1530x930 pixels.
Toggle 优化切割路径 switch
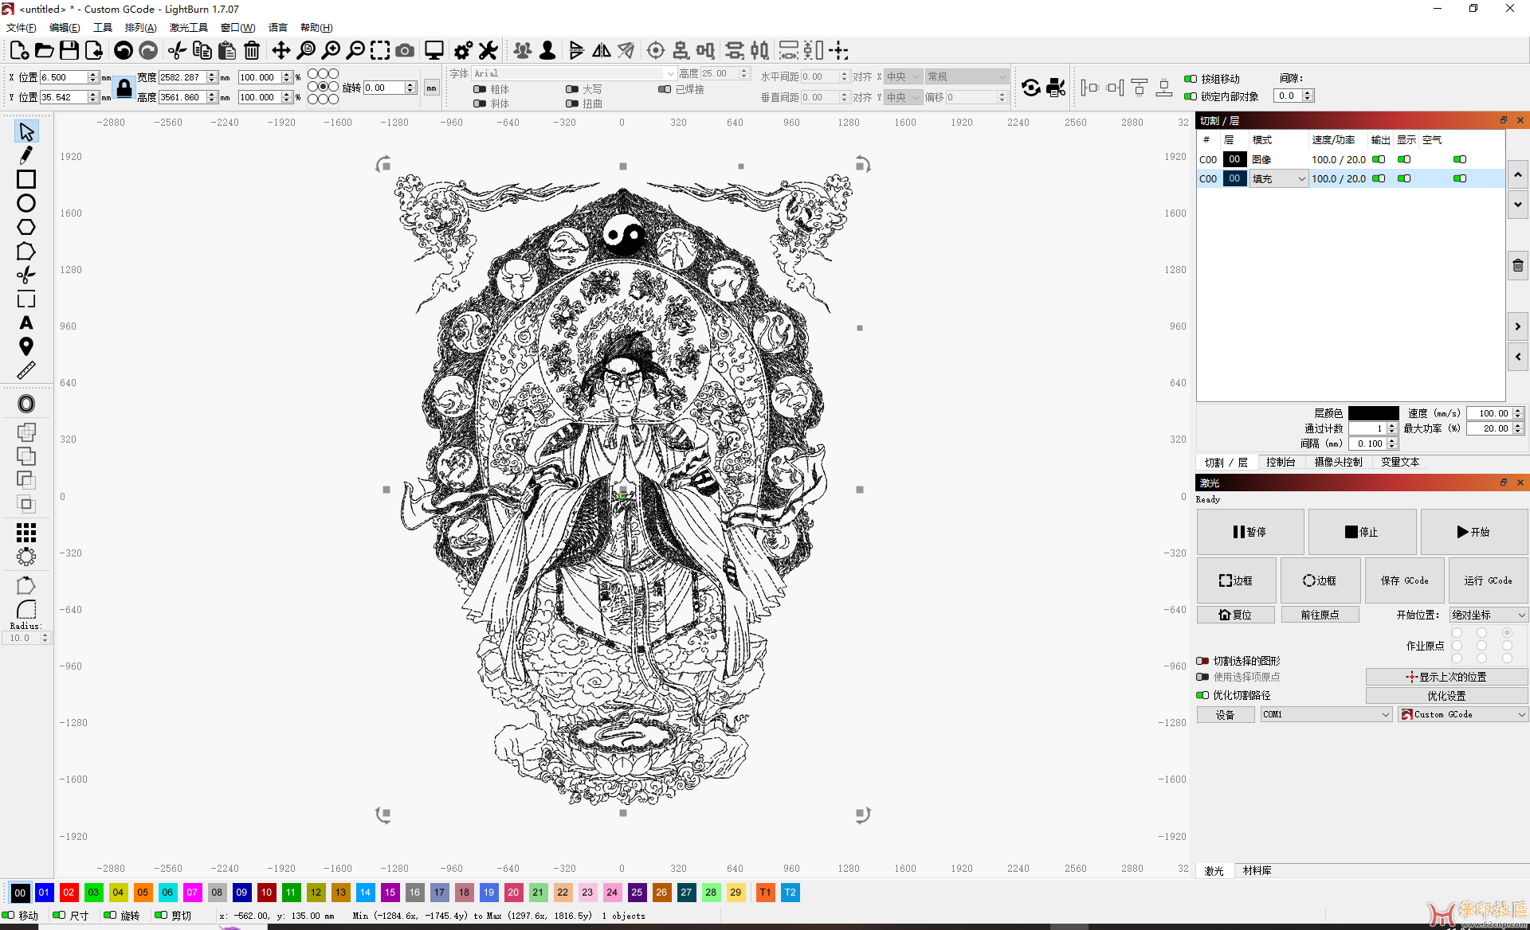(1202, 695)
